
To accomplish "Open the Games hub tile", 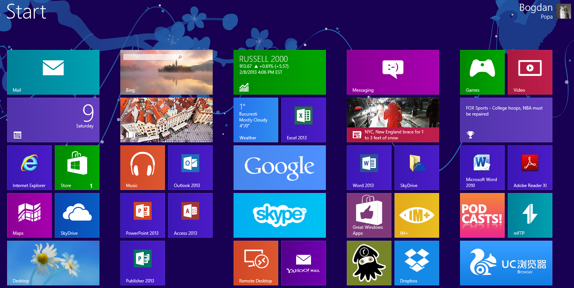I will 482,72.
